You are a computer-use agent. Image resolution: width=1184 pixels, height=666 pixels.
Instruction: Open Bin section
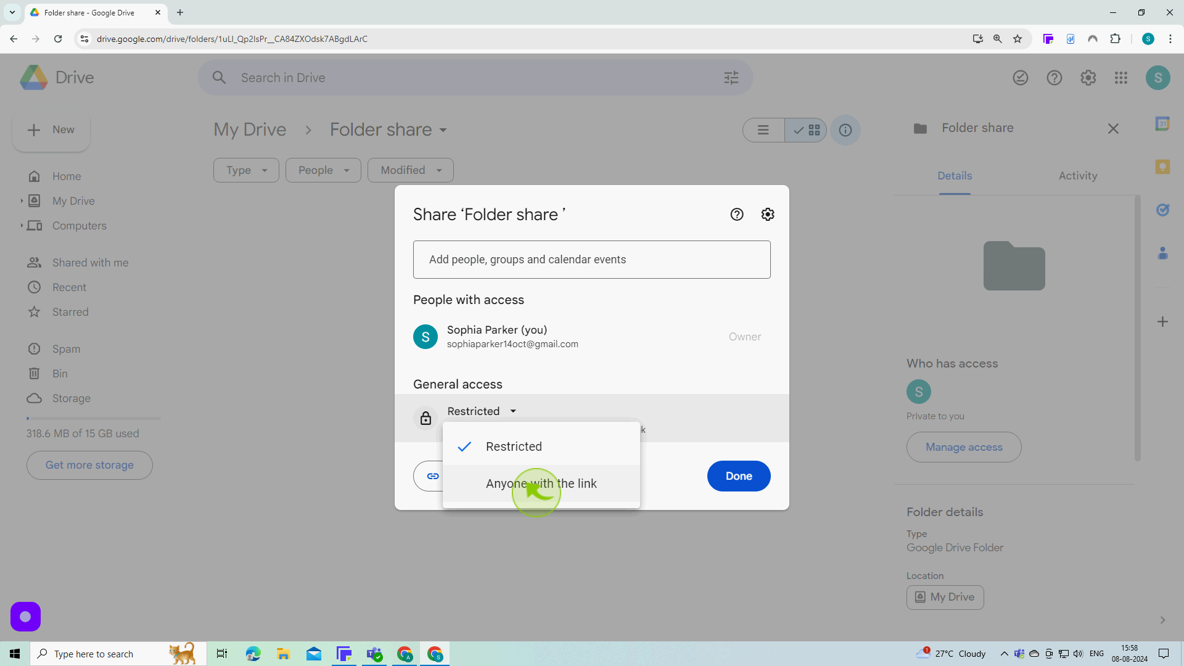click(x=60, y=374)
